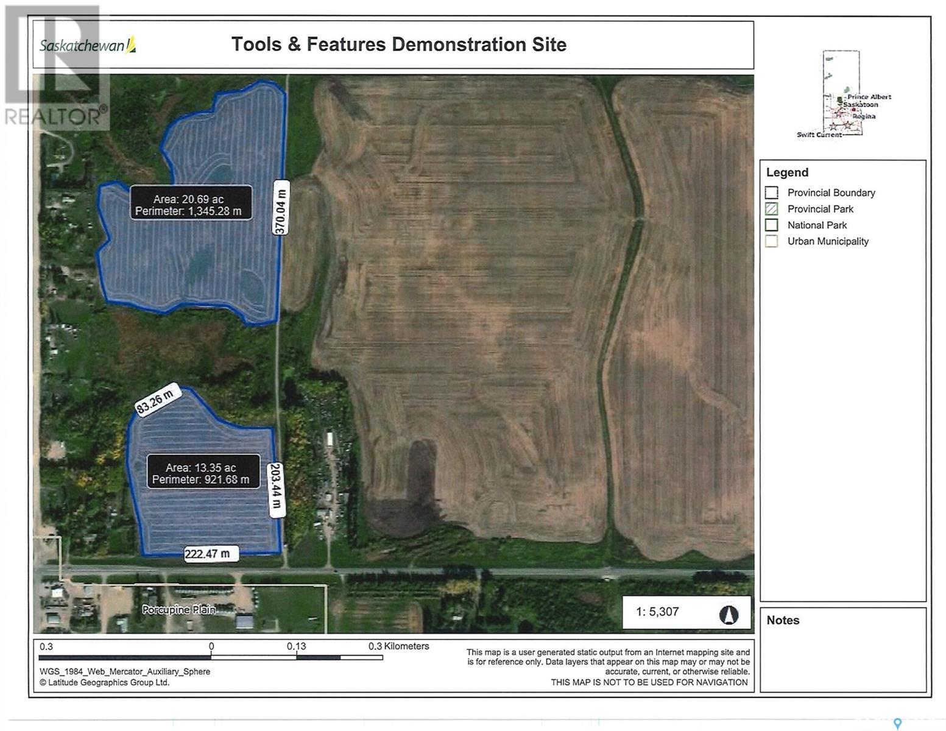Image resolution: width=946 pixels, height=731 pixels.
Task: Click the 'Urban Municipality' legend text
Action: 828,241
